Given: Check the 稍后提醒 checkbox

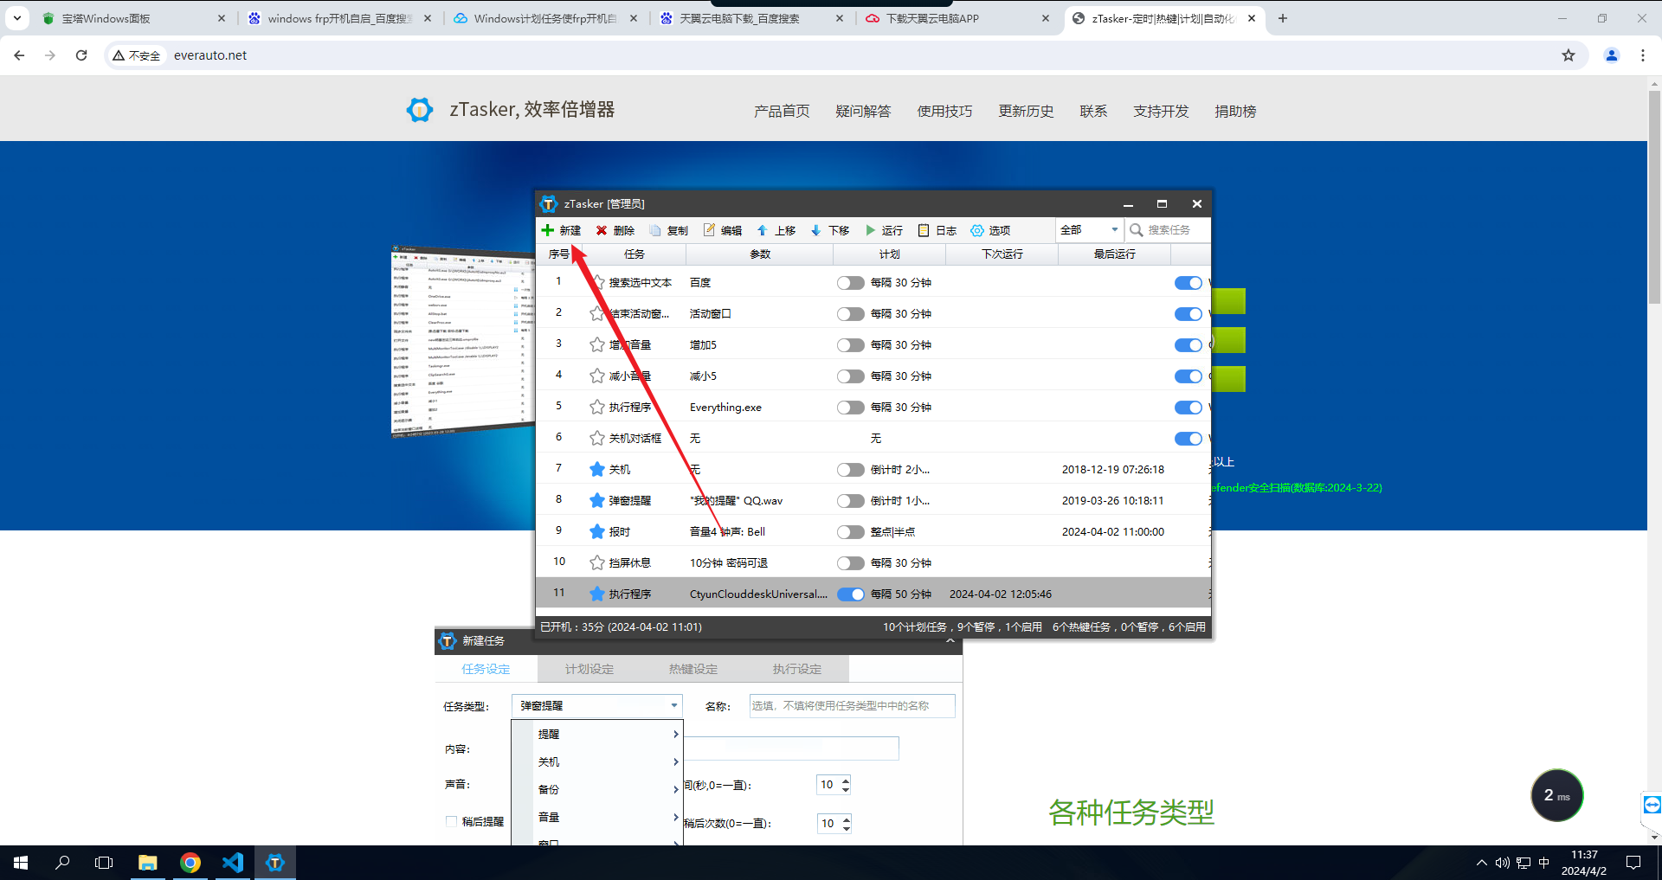Looking at the screenshot, I should 451,821.
